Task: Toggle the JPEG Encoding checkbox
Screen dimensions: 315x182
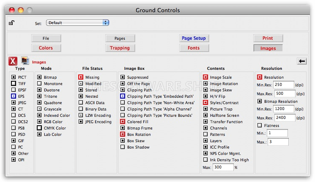Action: 81,121
